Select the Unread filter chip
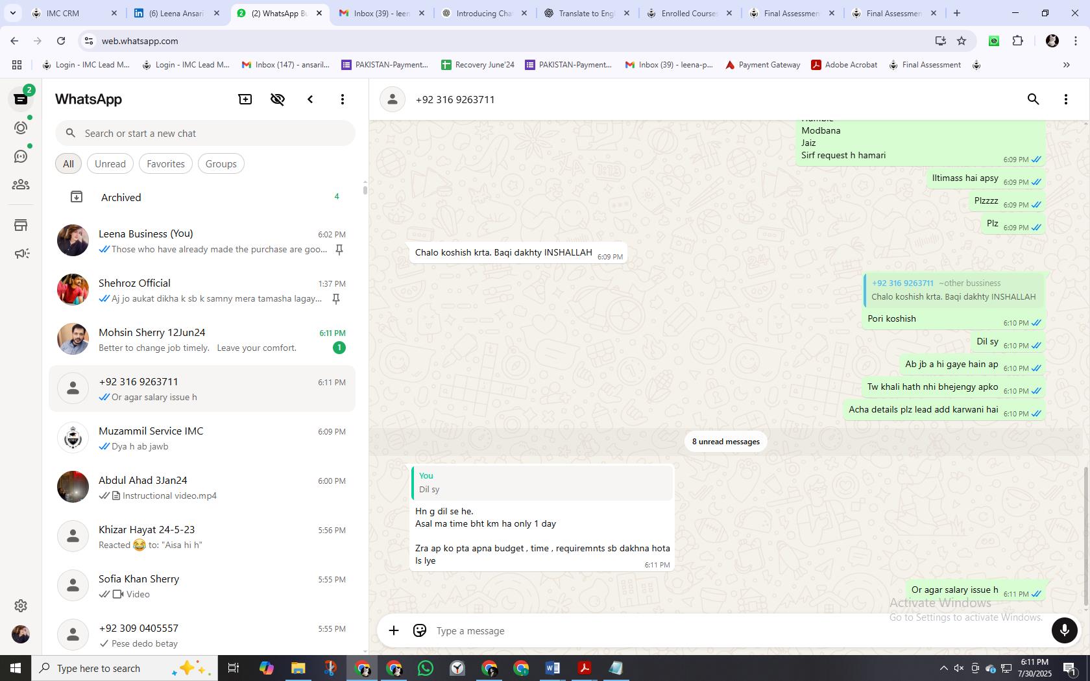 tap(110, 164)
